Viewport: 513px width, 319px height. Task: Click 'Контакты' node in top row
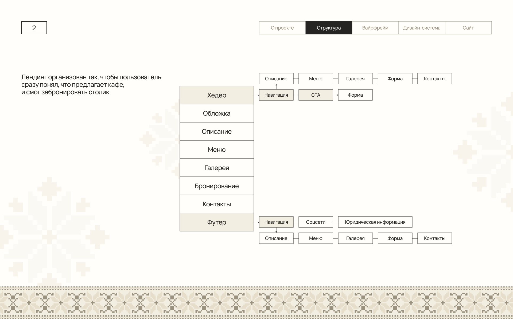[x=434, y=79]
